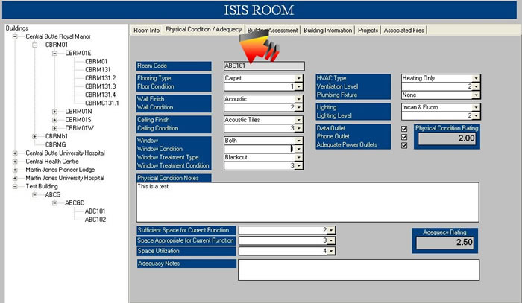Open the Space Utilization dropdown
This screenshot has width=522, height=303.
coord(331,251)
